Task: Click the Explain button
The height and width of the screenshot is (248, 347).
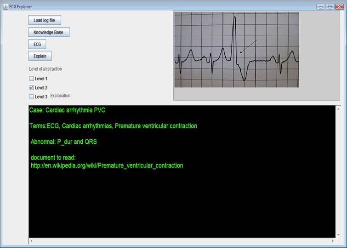Action: point(40,56)
